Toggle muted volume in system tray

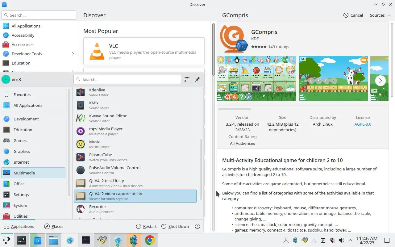pyautogui.click(x=332, y=240)
